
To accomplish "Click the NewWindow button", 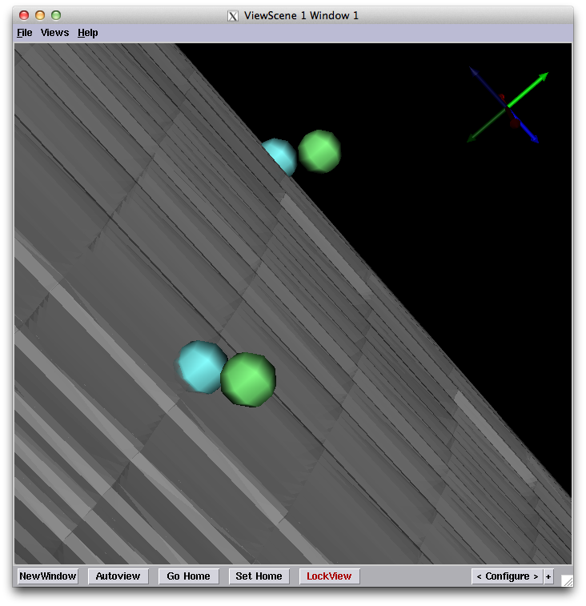I will [x=48, y=576].
